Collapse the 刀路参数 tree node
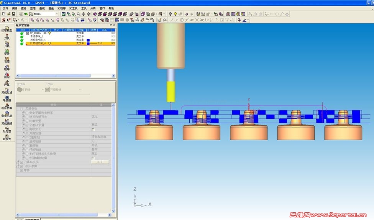The width and height of the screenshot is (374, 220). [21, 109]
